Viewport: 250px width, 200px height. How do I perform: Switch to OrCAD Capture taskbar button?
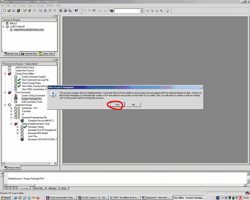(x=93, y=198)
